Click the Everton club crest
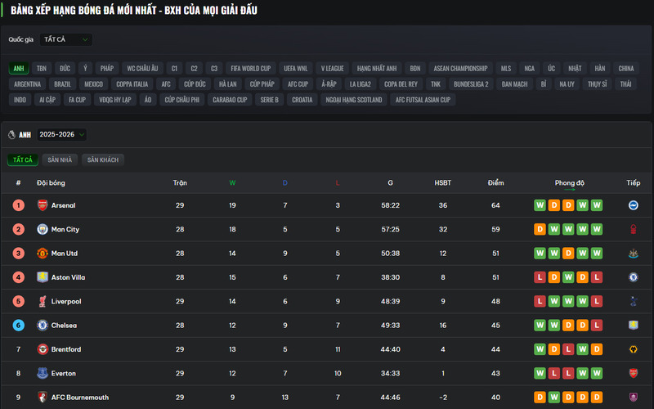 tap(43, 374)
